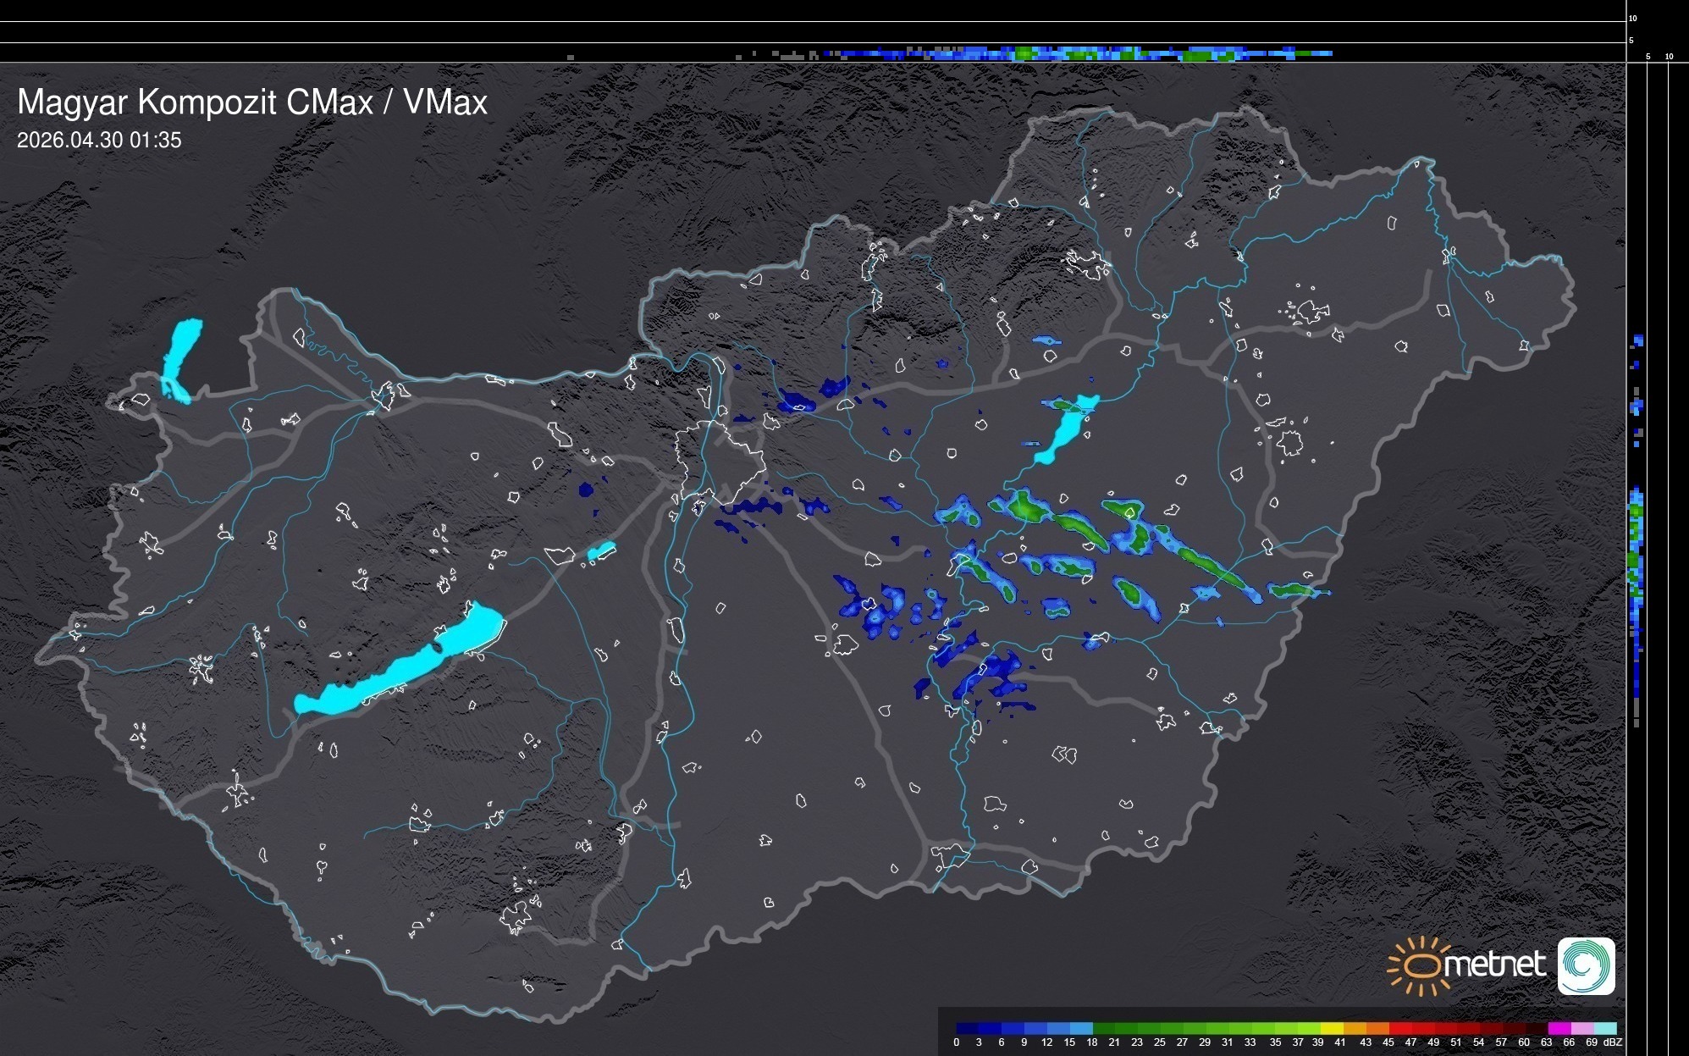
Task: Click the Magyar Kompozit CMax / VMax title
Action: (252, 102)
